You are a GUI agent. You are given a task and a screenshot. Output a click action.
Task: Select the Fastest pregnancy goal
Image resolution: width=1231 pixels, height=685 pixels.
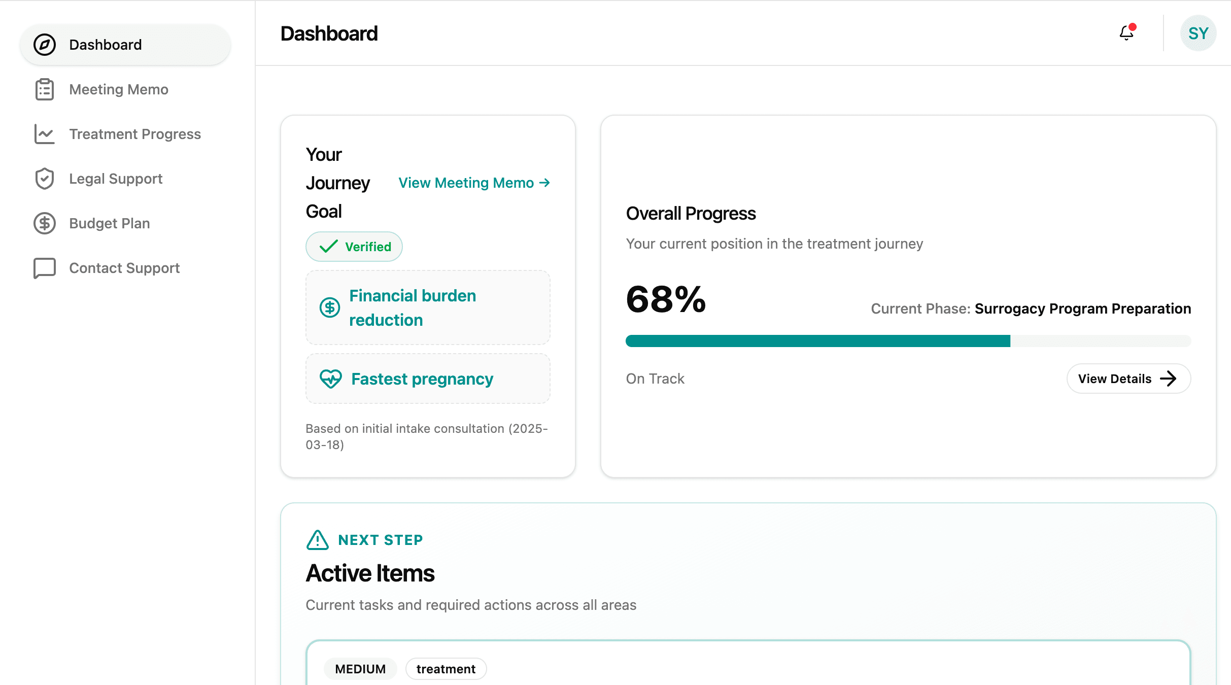(427, 379)
